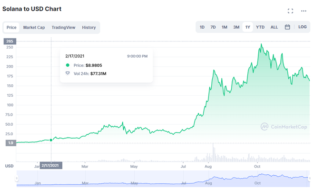Click the 2/17/2021 date label on axis
314x190 pixels.
[51, 166]
